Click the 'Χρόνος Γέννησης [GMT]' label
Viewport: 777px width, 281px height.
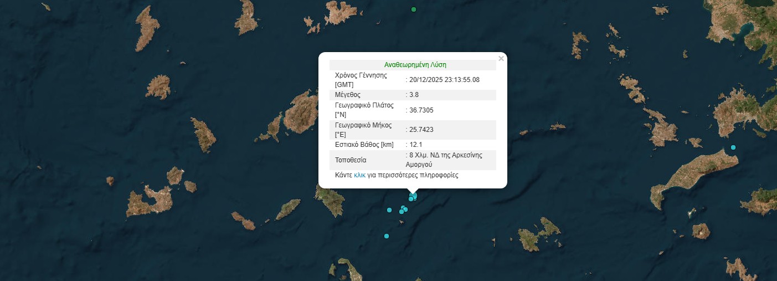(361, 80)
